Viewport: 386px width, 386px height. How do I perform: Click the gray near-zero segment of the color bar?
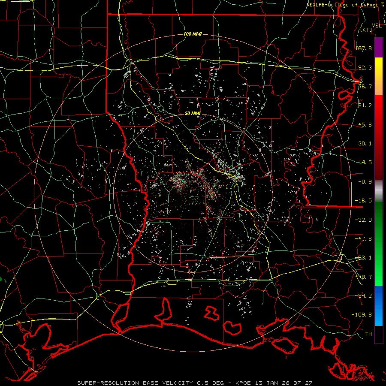pos(379,190)
